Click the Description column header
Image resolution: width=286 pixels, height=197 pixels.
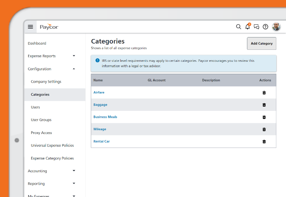pyautogui.click(x=211, y=80)
